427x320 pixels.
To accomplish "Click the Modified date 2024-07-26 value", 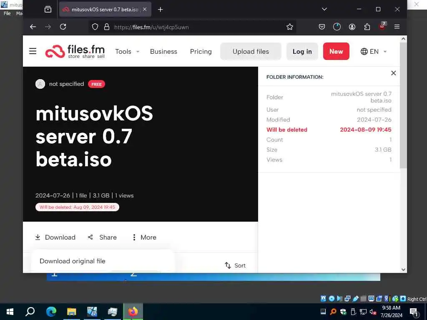I will pos(374,120).
